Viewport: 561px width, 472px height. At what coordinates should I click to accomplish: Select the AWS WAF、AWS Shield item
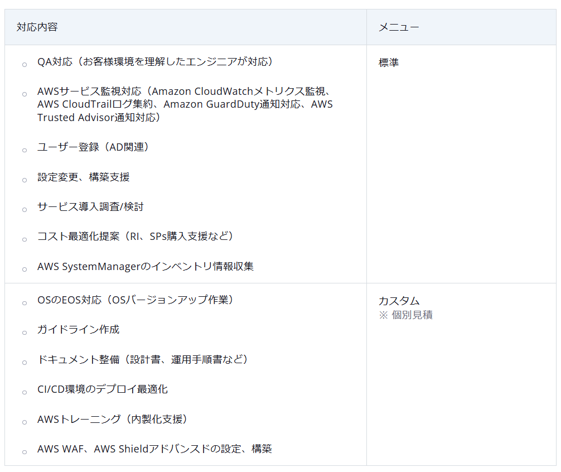pos(154,449)
